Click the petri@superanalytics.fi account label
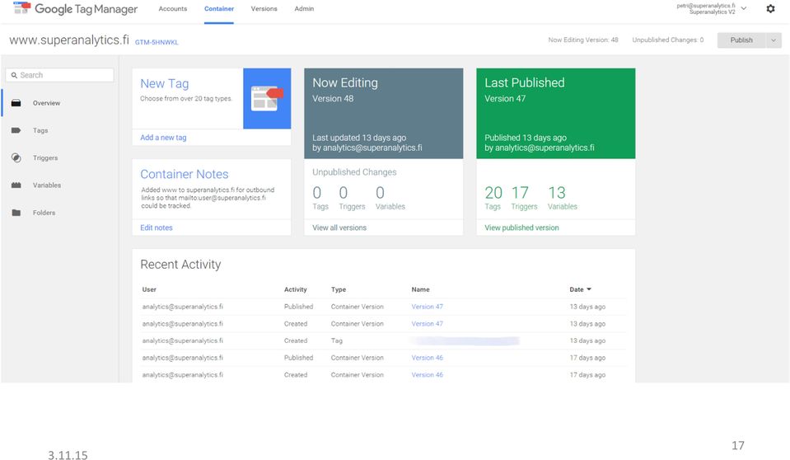The height and width of the screenshot is (460, 790). tap(705, 6)
